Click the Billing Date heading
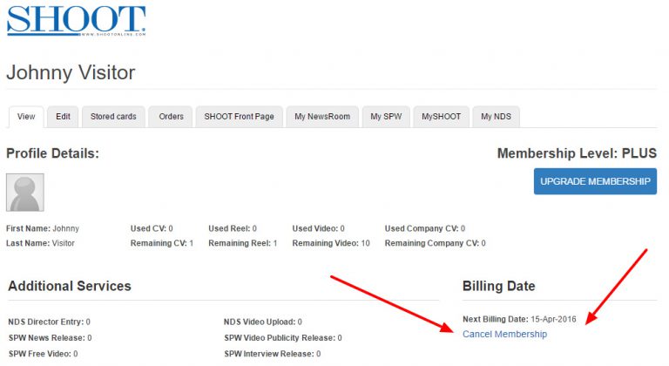The image size is (669, 366). coord(499,286)
